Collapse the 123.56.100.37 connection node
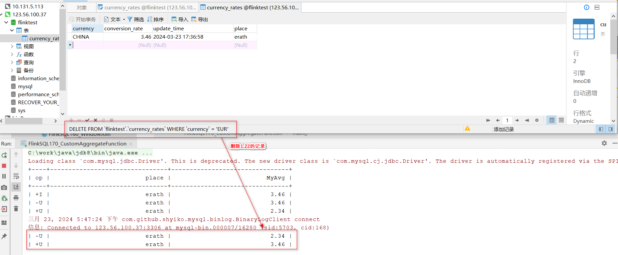The height and width of the screenshot is (255, 618). (1, 14)
